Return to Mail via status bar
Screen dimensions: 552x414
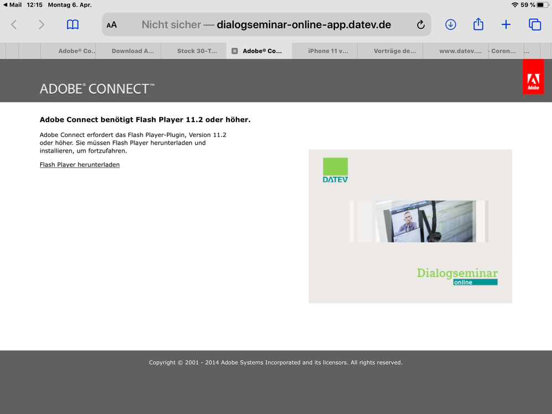[x=12, y=5]
